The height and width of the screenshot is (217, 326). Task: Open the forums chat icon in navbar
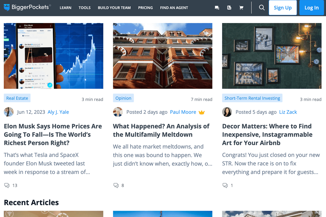(x=217, y=8)
